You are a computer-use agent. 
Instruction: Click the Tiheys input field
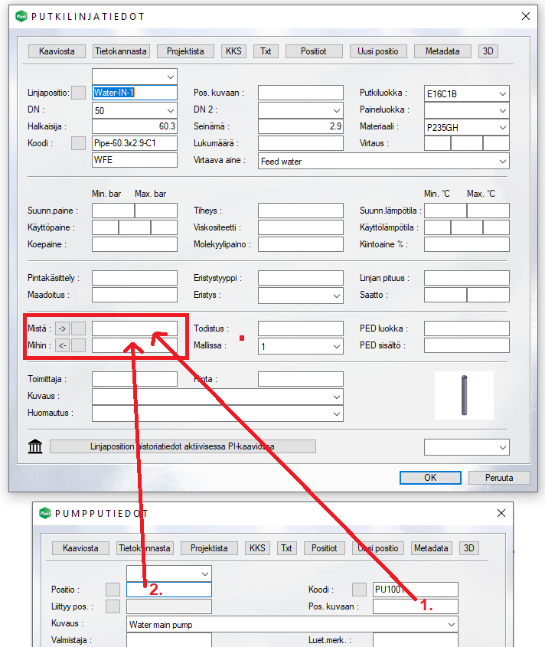click(301, 211)
